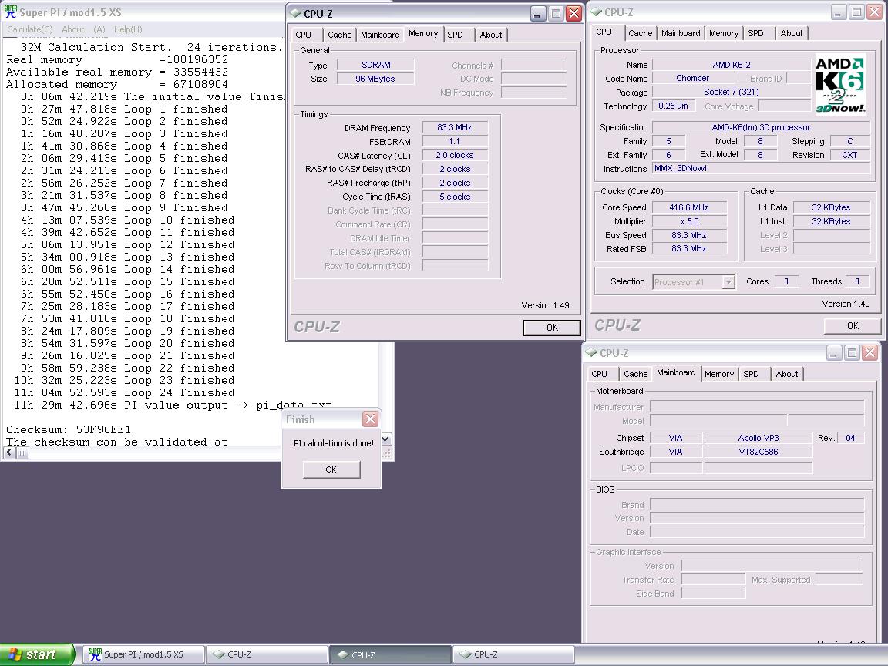Switch to Memory tab in Mainboard window
The width and height of the screenshot is (888, 666).
tap(718, 374)
